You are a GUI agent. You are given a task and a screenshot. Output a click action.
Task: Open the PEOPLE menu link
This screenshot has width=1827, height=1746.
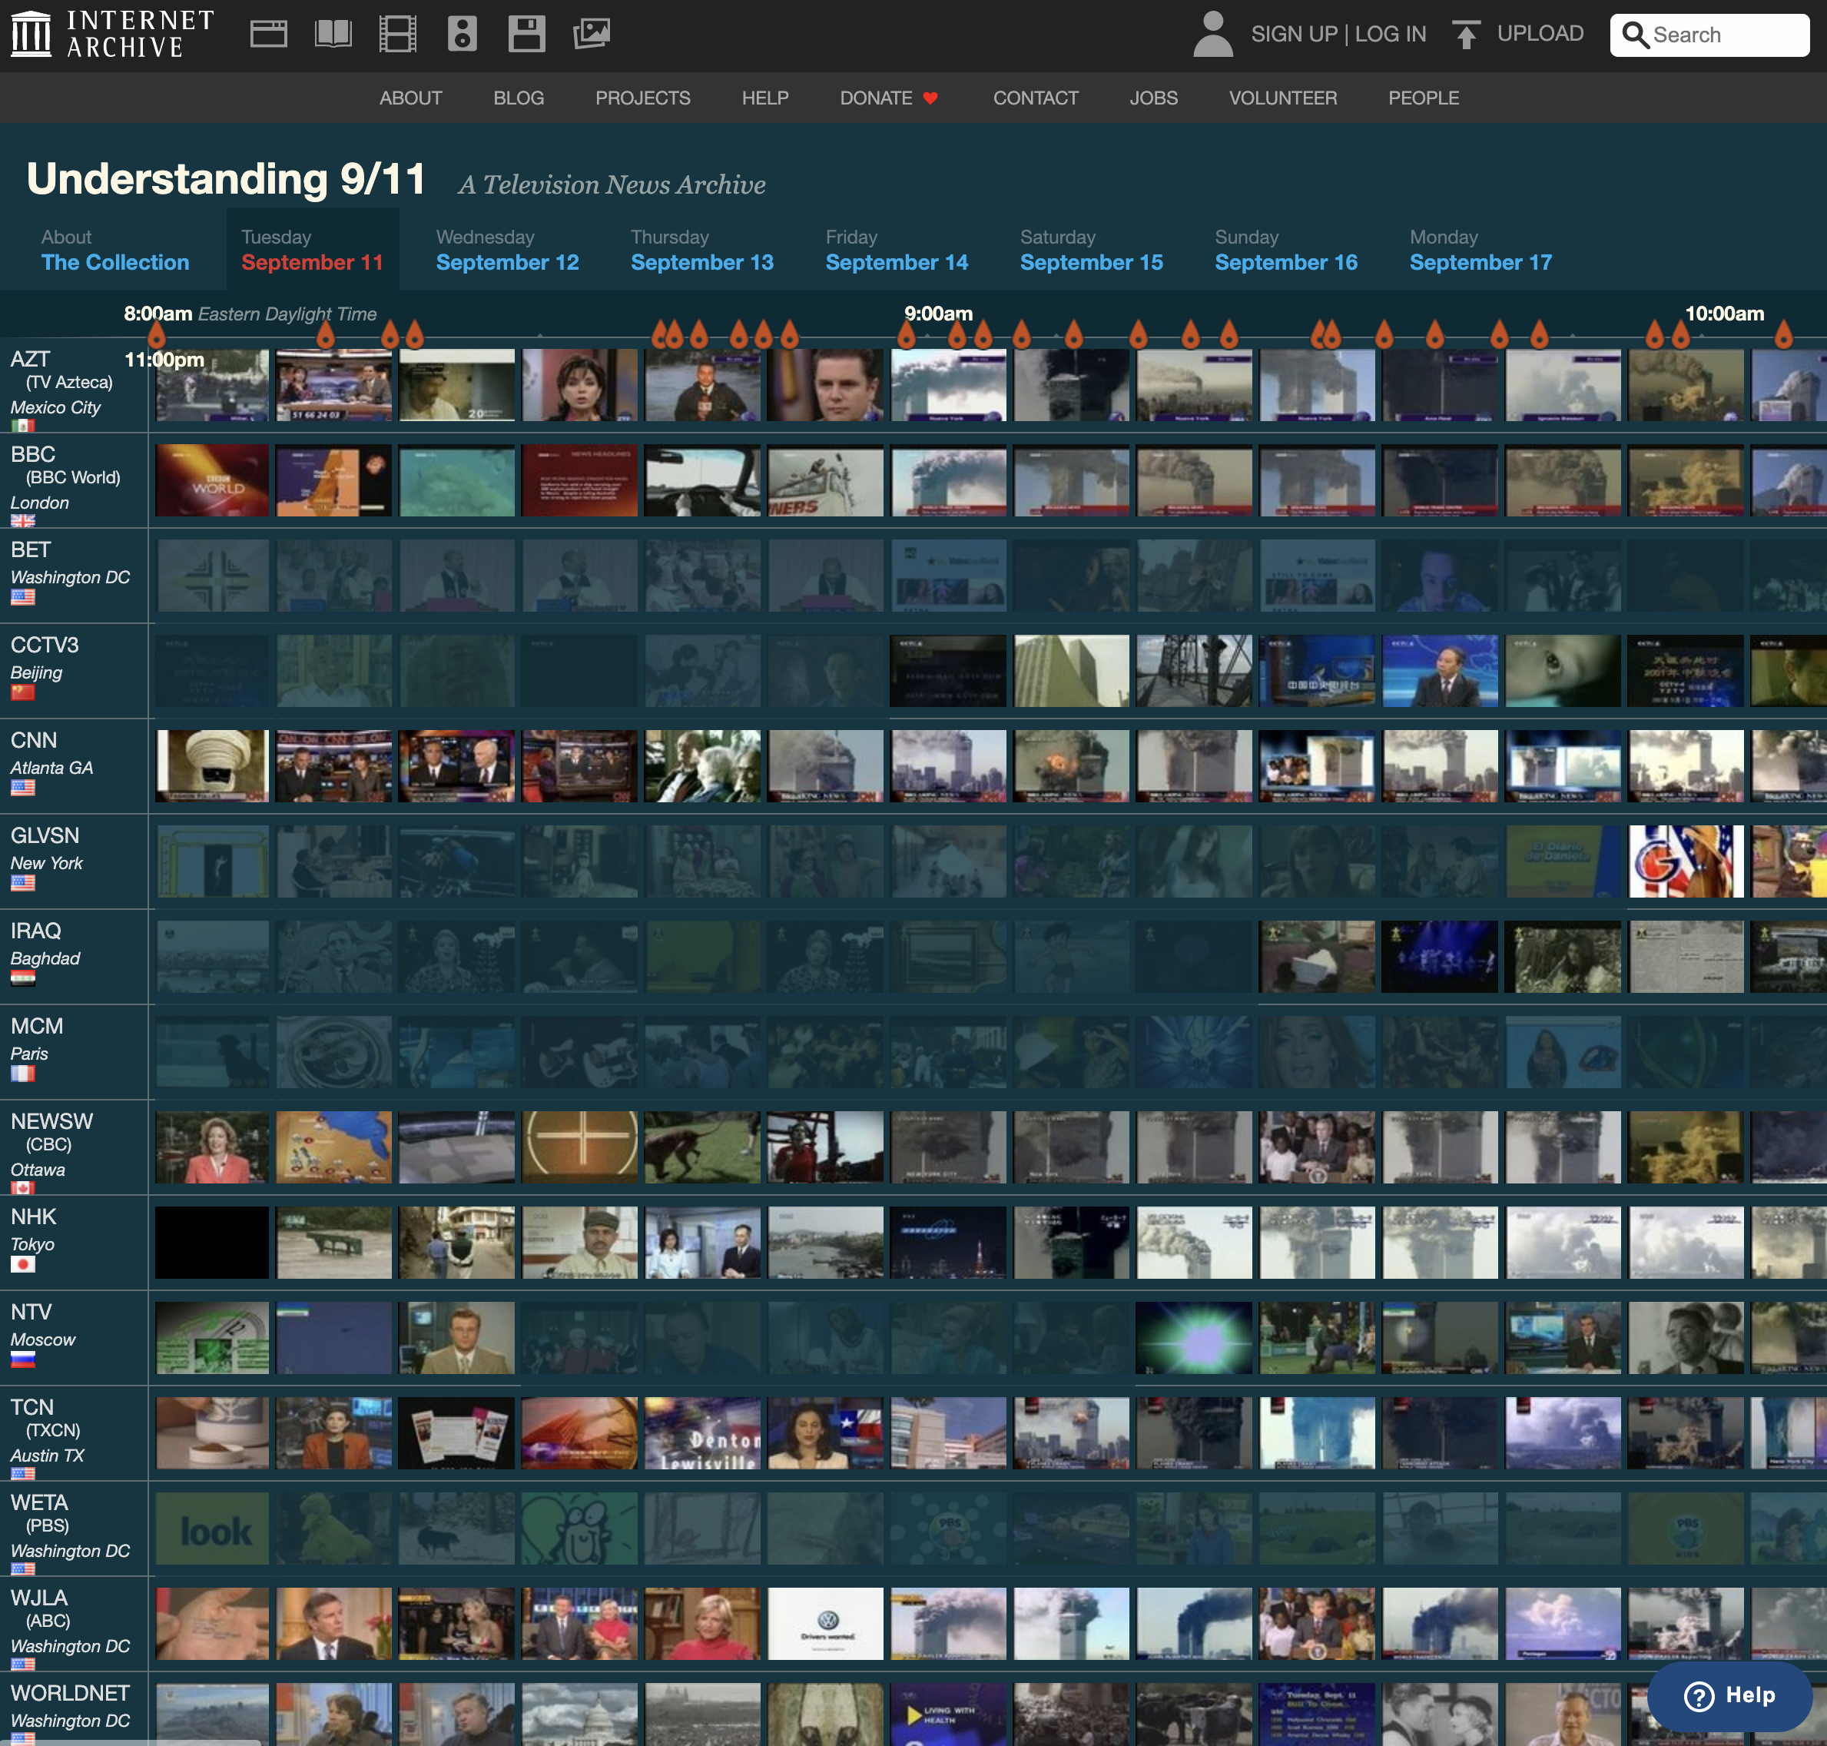pos(1424,98)
